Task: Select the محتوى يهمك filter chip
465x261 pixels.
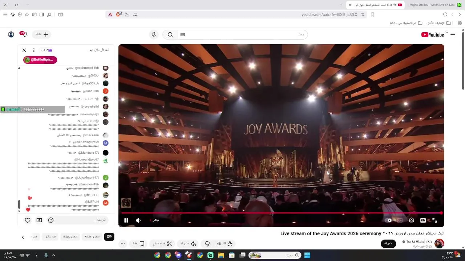Action: click(x=70, y=237)
